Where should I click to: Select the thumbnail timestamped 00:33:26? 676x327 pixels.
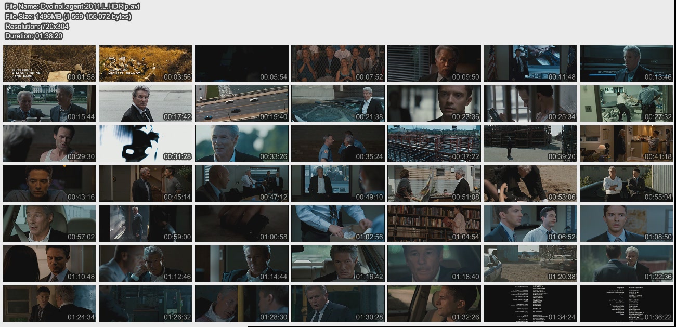(242, 143)
